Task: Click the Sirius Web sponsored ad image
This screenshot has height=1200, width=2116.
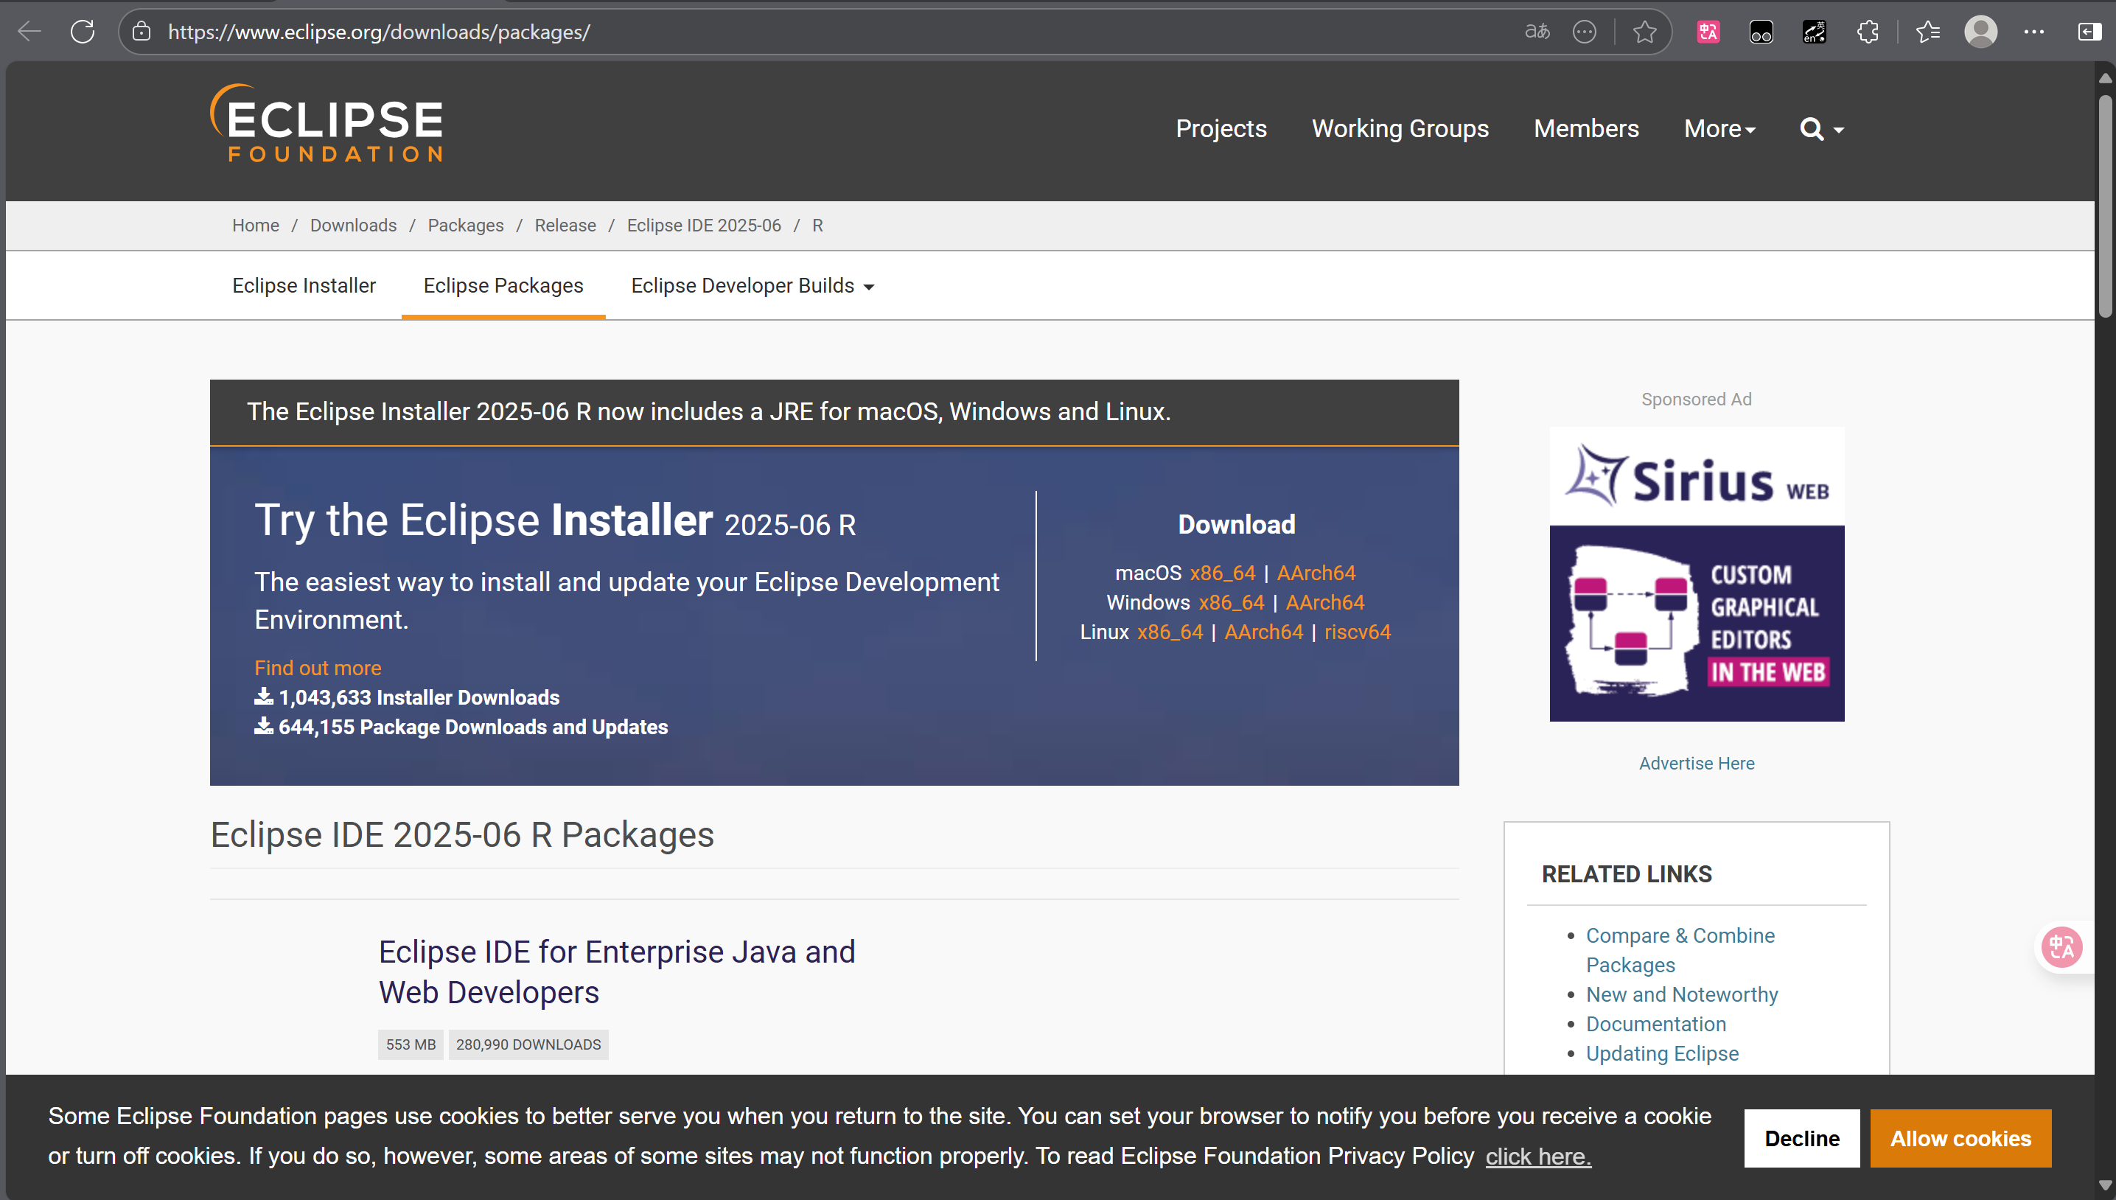Action: (1696, 574)
